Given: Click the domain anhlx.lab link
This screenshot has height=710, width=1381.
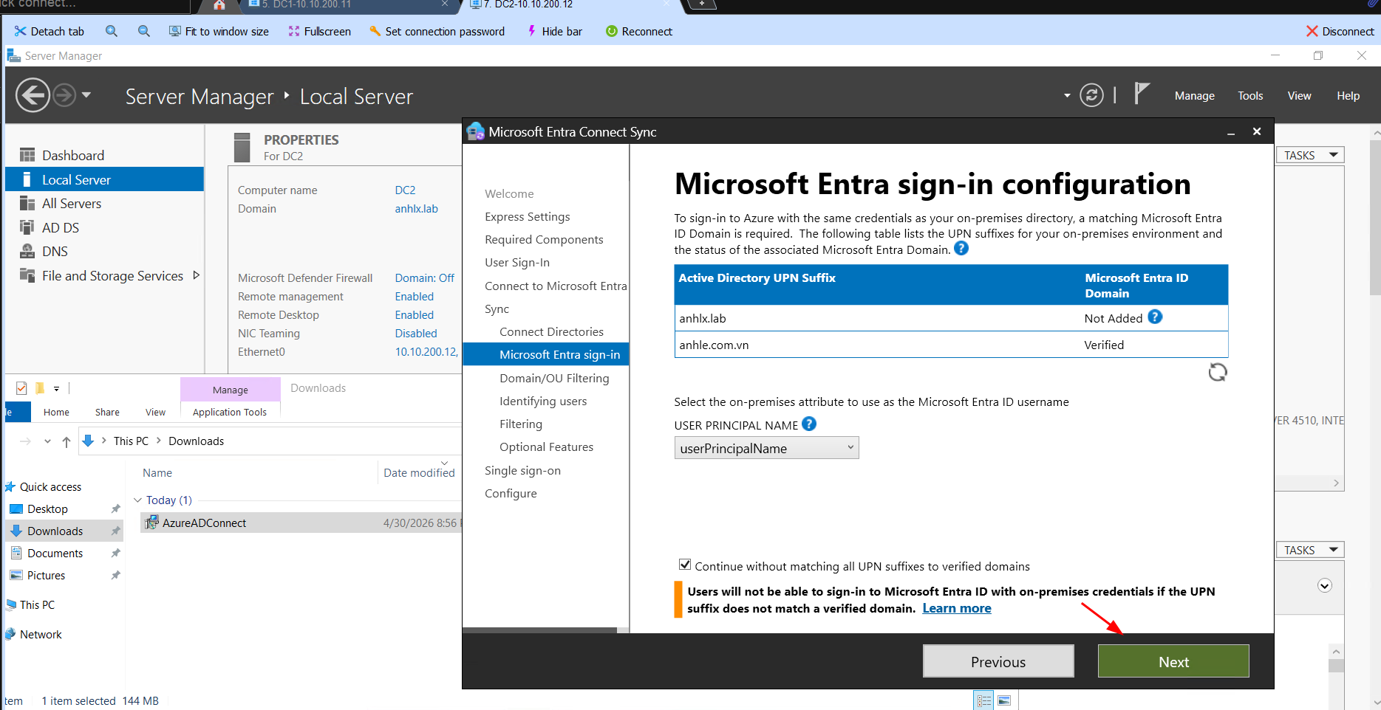Looking at the screenshot, I should (416, 209).
